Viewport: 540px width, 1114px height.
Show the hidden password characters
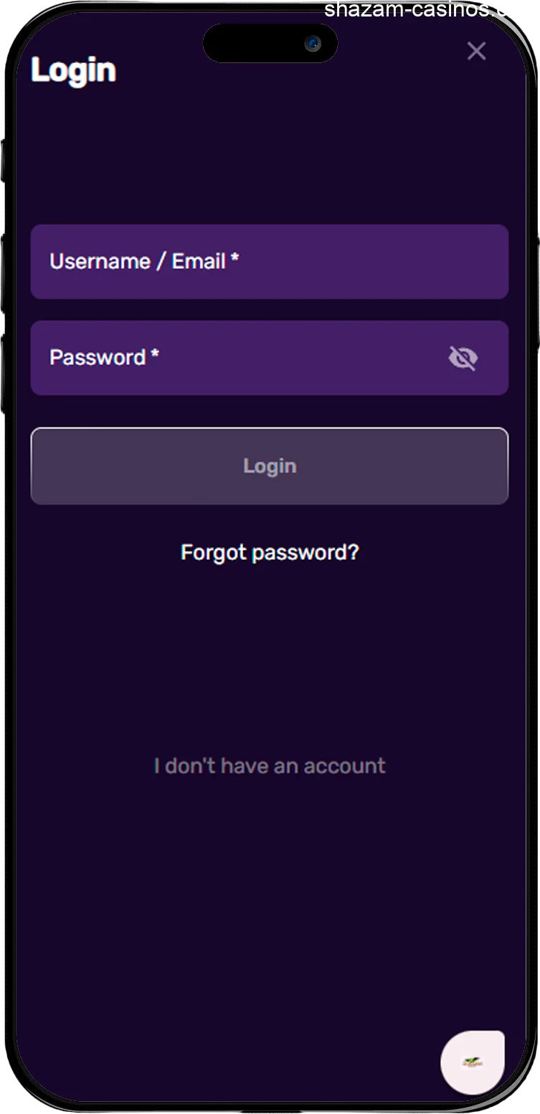(x=463, y=358)
